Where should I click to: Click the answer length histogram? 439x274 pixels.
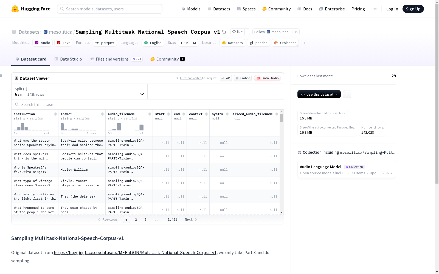click(78, 127)
